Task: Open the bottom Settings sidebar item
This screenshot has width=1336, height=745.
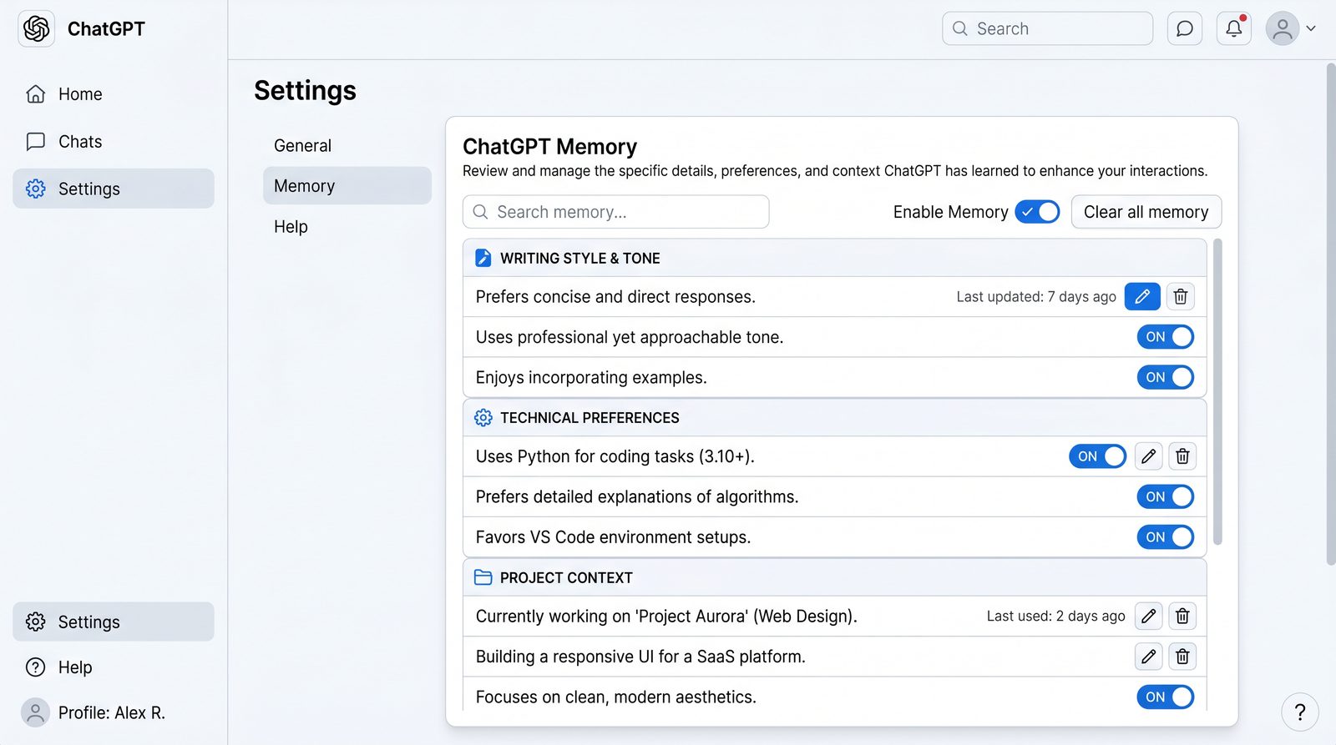Action: point(113,622)
